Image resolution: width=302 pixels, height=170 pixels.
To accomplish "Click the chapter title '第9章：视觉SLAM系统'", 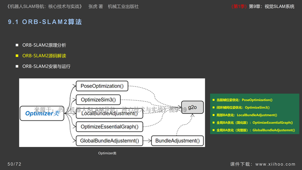I will pos(271,7).
